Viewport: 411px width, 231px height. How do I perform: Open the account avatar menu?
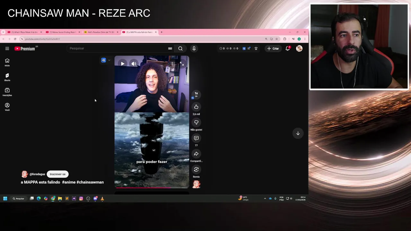pyautogui.click(x=299, y=48)
